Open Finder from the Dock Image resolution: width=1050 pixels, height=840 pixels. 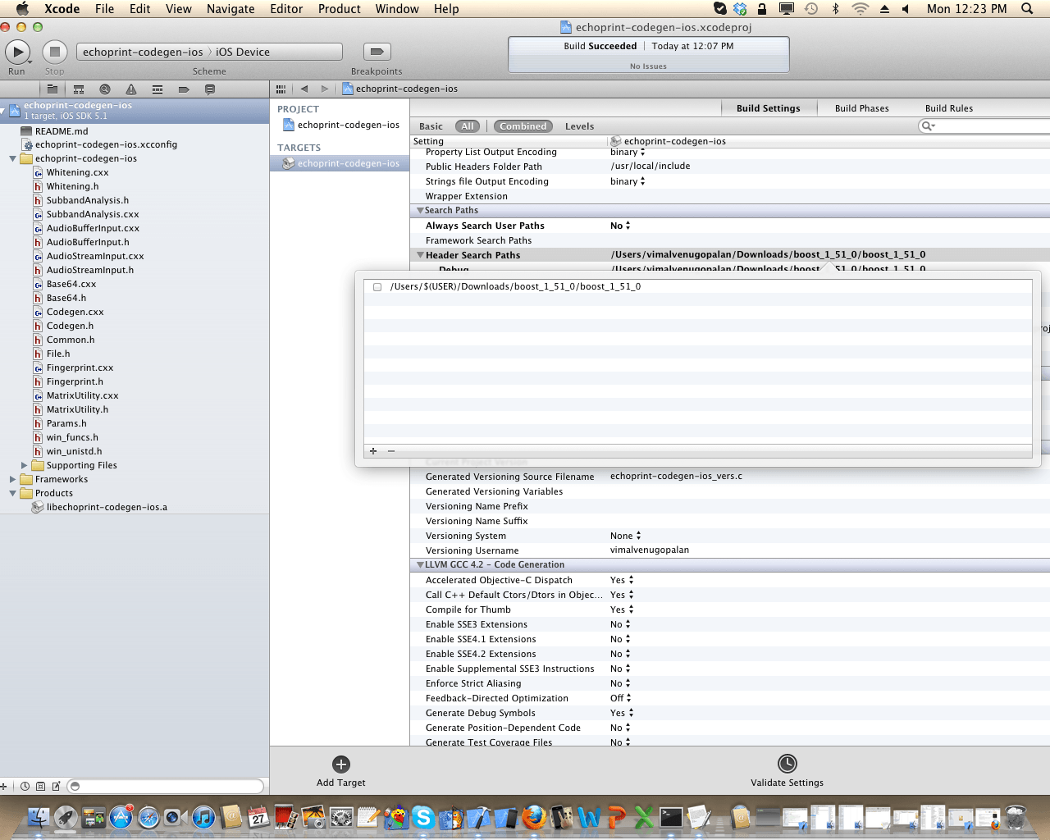tap(39, 817)
